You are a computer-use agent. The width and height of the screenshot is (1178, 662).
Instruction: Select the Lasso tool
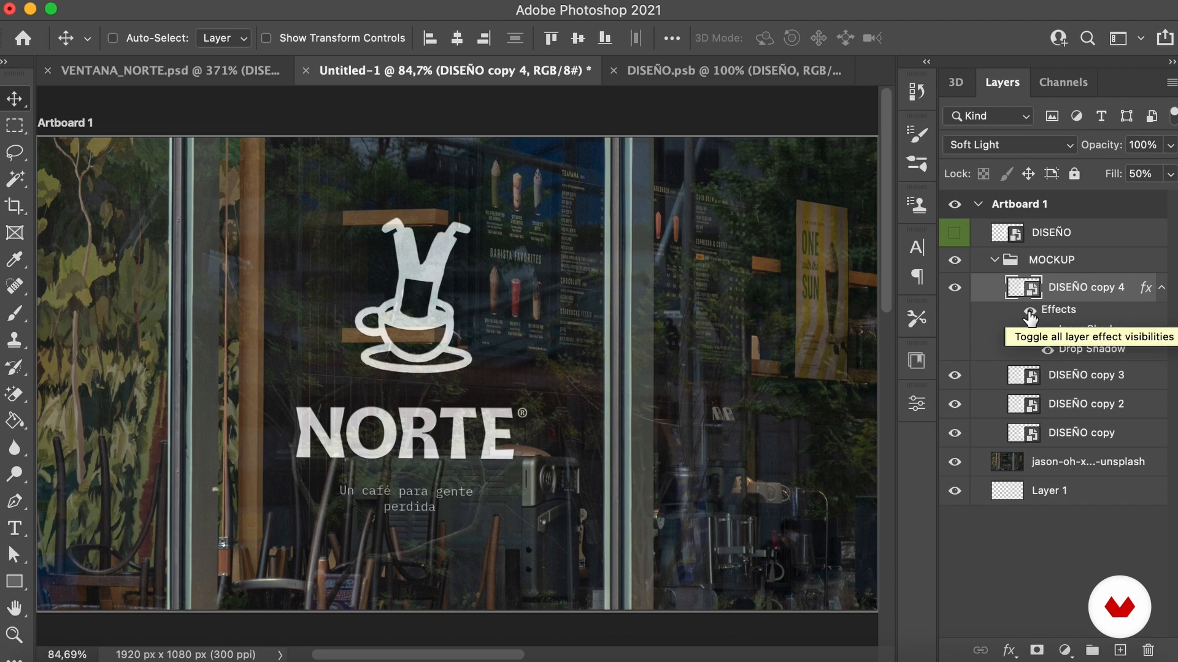14,152
